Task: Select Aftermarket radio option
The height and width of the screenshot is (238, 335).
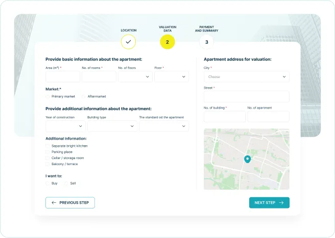Action: tap(84, 97)
